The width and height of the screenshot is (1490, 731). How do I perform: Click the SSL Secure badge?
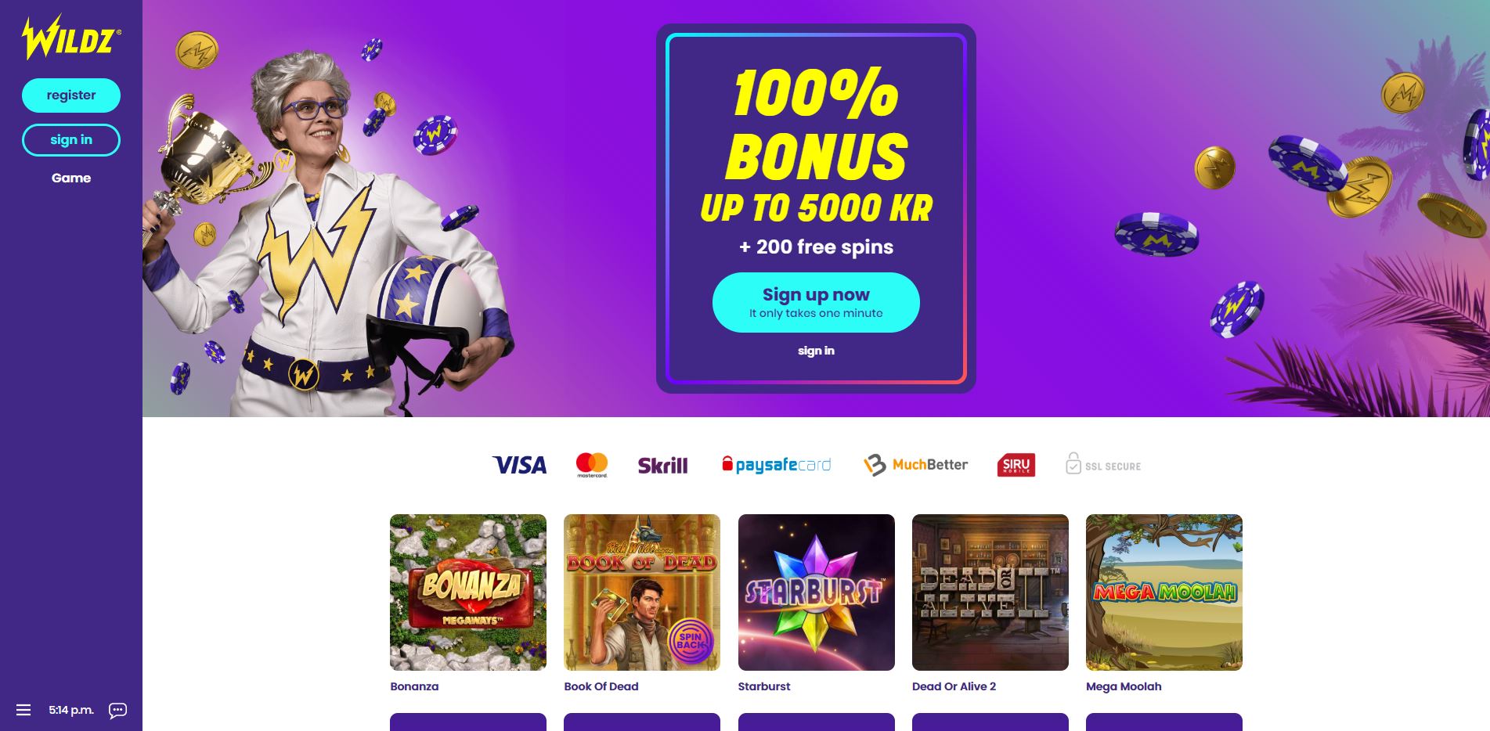pyautogui.click(x=1103, y=464)
